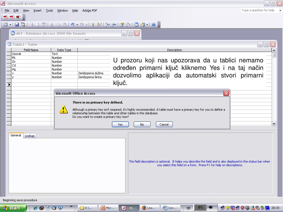Click the Spelling check toolbar icon
This screenshot has height=212, width=283.
click(44, 25)
